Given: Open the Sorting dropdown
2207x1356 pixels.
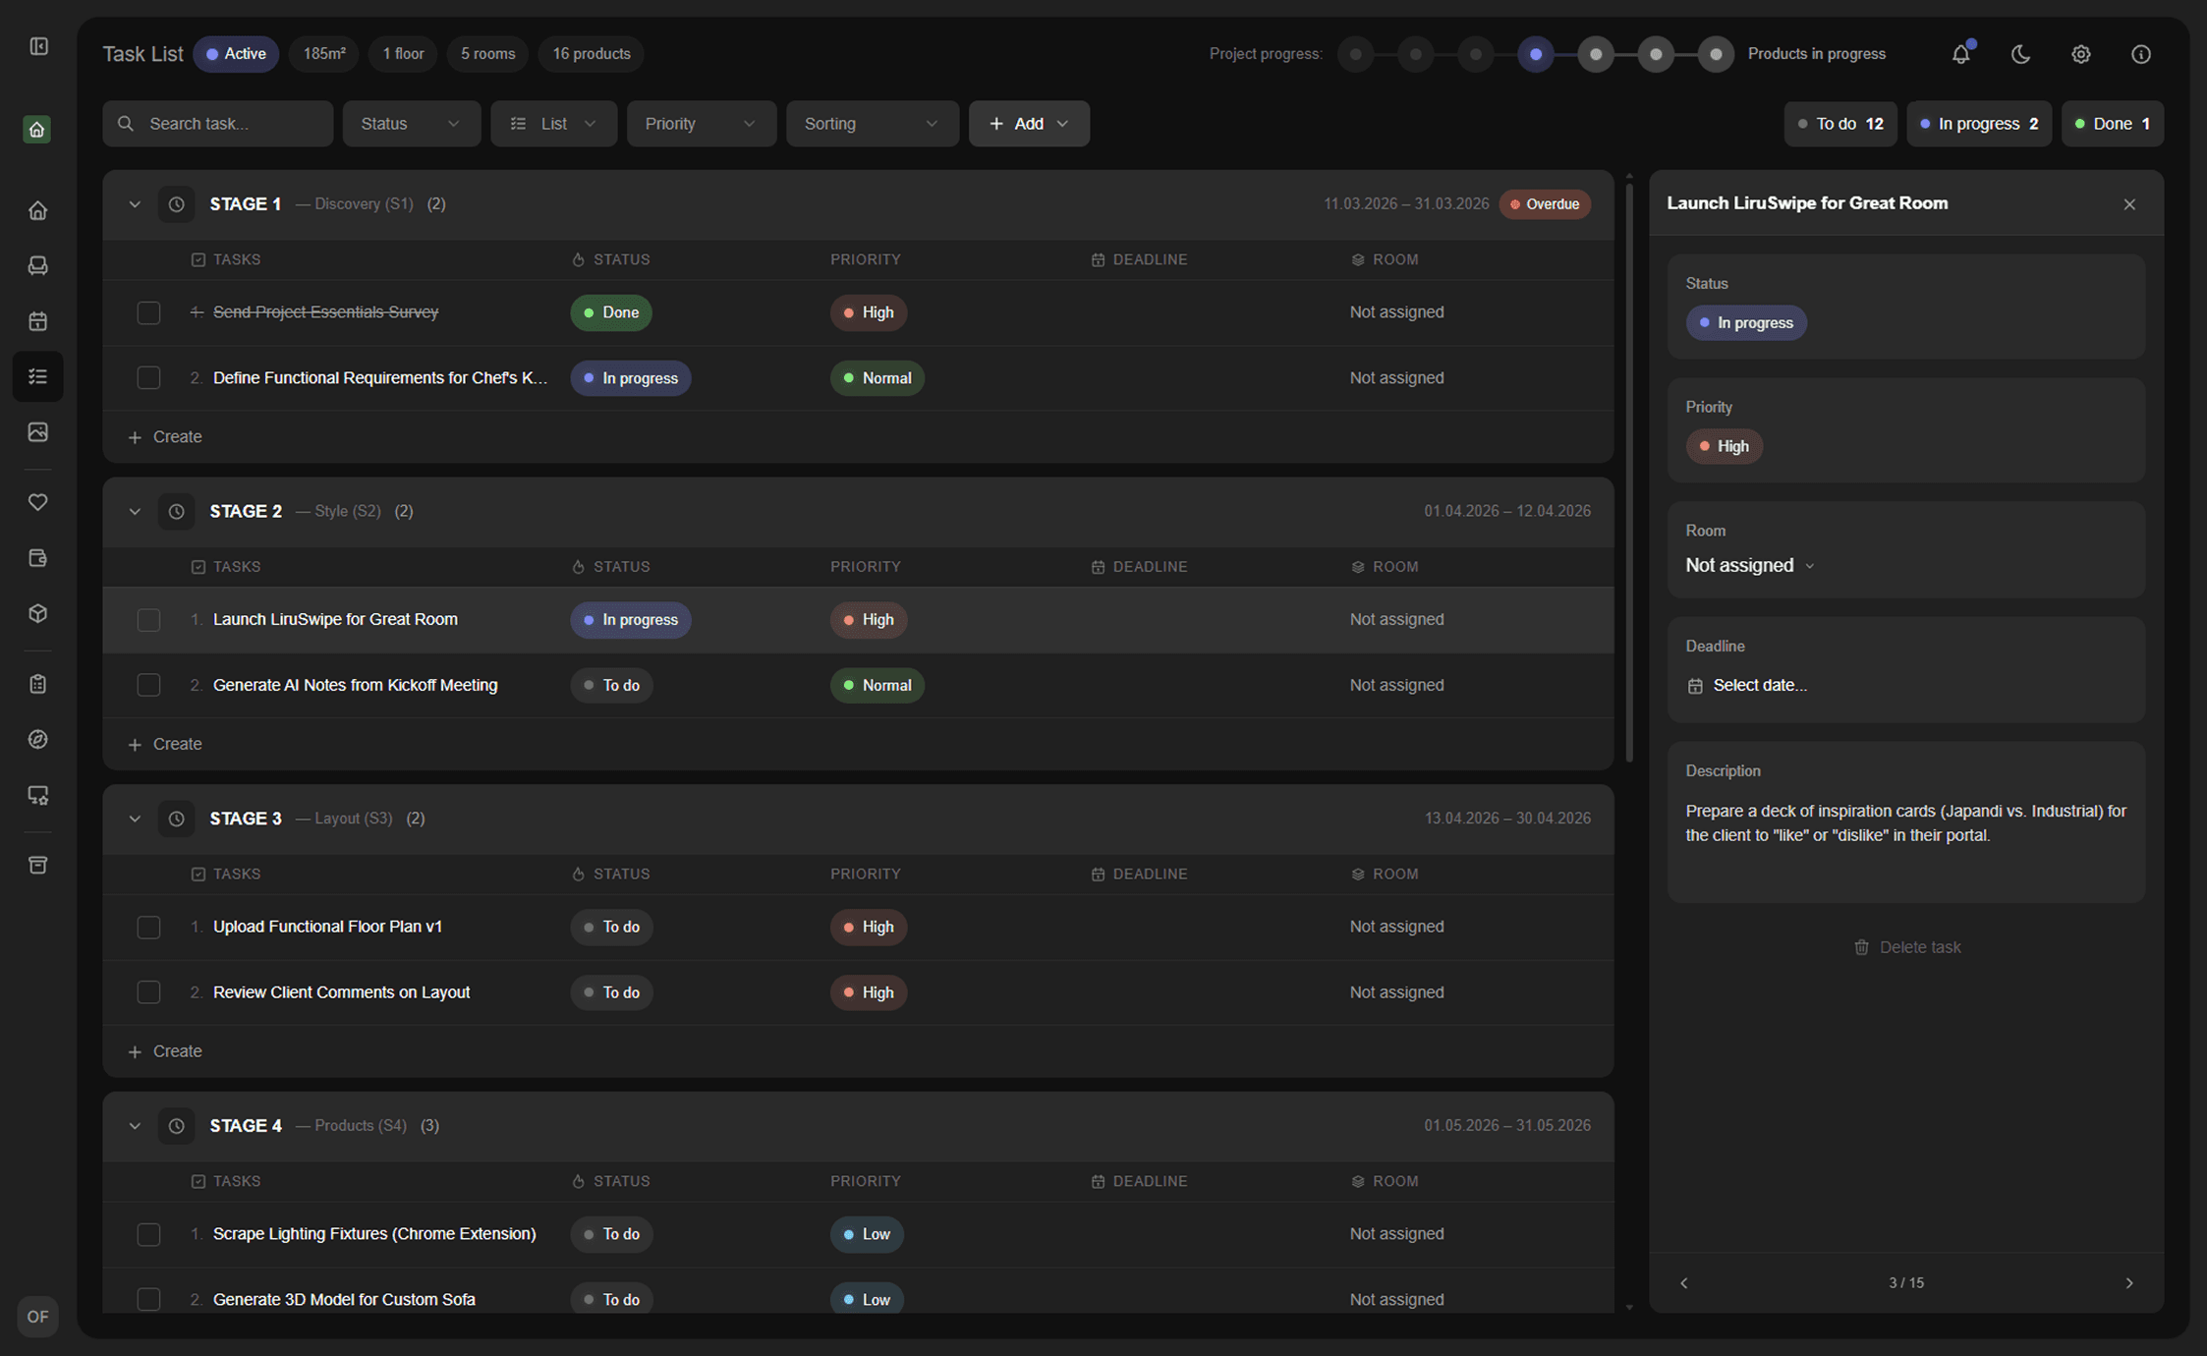Looking at the screenshot, I should [871, 123].
